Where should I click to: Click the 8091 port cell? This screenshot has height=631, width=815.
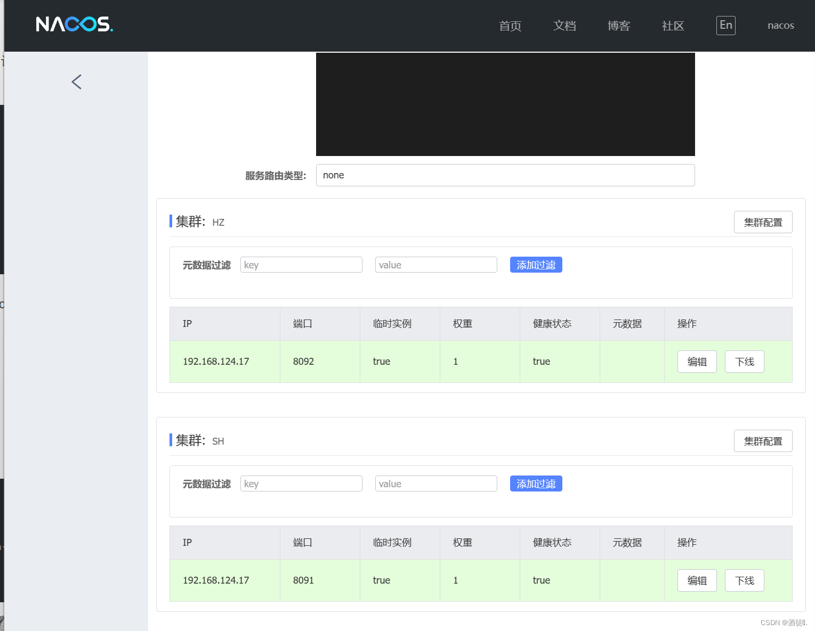(x=320, y=580)
